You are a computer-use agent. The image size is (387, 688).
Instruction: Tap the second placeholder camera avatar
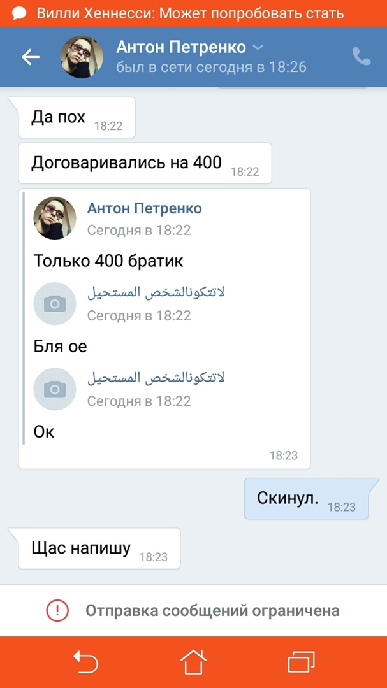(x=55, y=389)
